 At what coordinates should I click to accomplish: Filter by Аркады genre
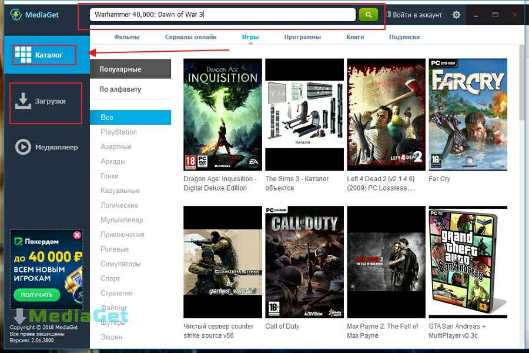113,161
